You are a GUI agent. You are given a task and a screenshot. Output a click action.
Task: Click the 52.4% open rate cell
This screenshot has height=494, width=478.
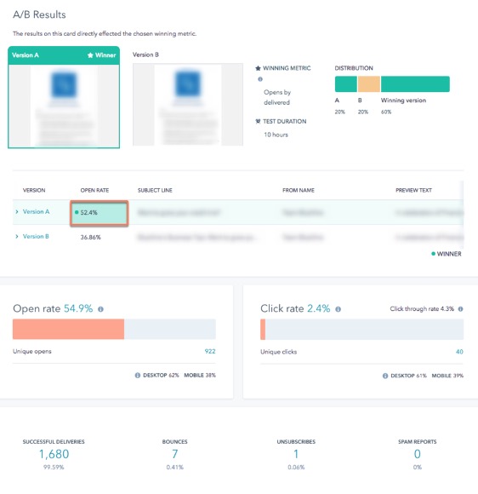pyautogui.click(x=100, y=213)
